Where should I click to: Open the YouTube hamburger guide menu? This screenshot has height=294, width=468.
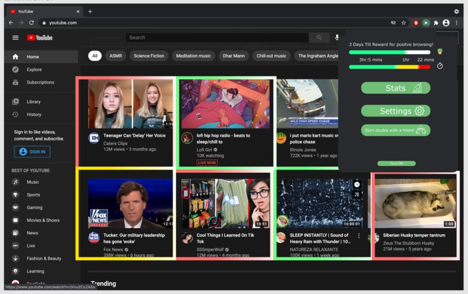click(15, 38)
